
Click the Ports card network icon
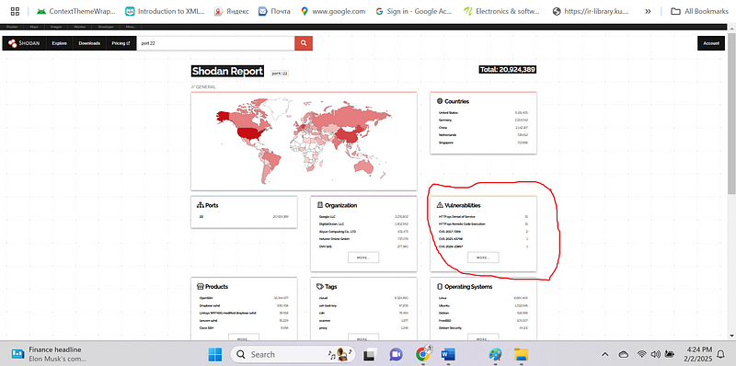pyautogui.click(x=200, y=205)
